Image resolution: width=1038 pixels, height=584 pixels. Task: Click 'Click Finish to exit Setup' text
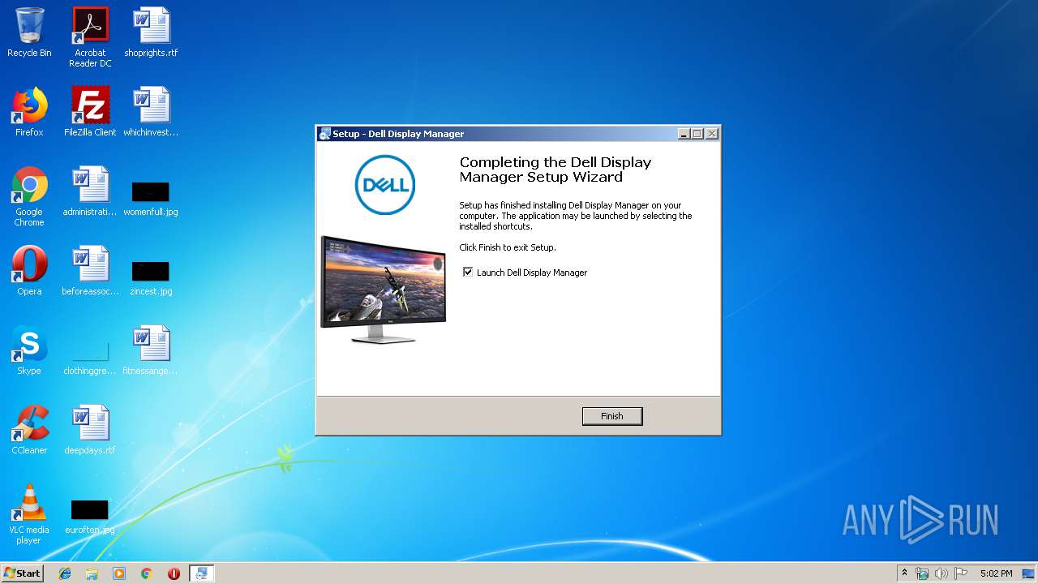tap(508, 247)
